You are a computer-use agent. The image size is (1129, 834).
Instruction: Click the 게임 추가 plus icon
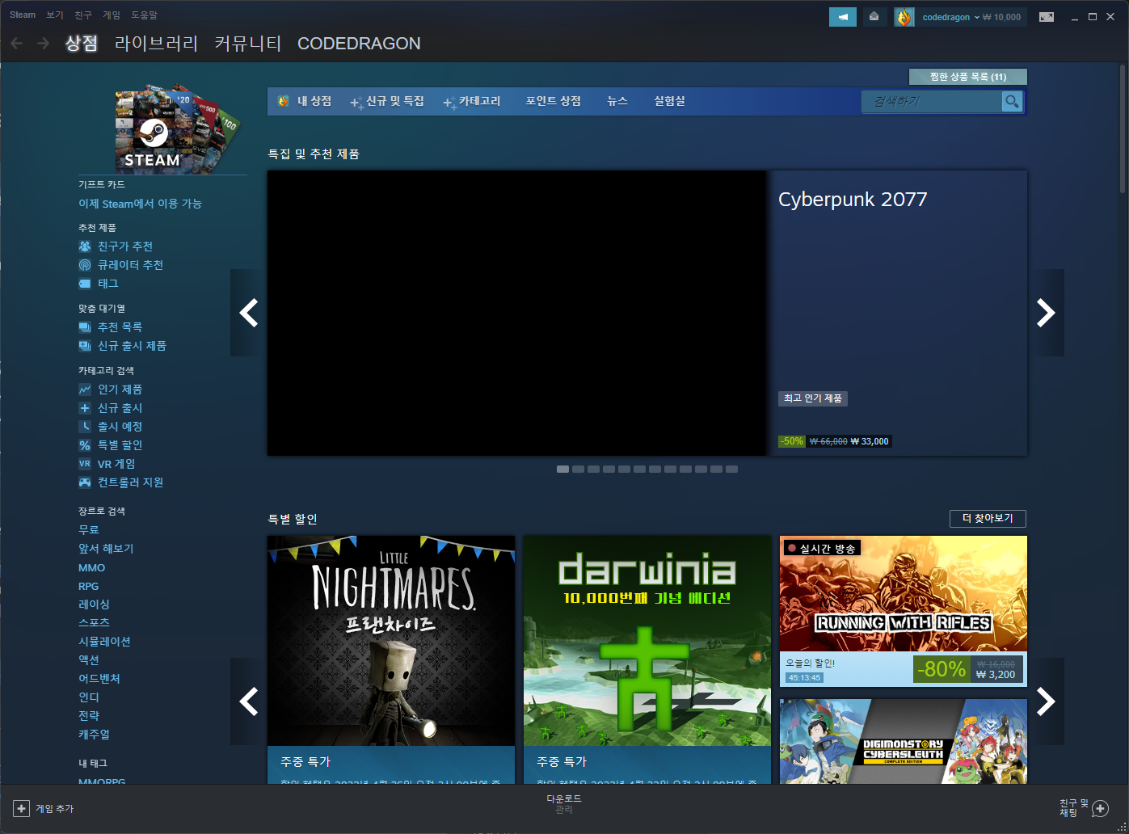coord(21,808)
